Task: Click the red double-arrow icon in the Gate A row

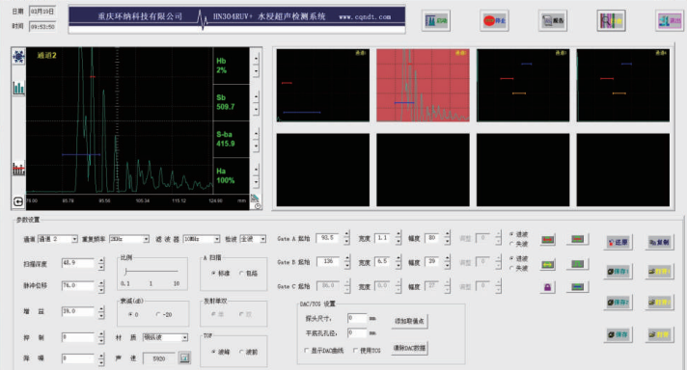Action: [548, 240]
